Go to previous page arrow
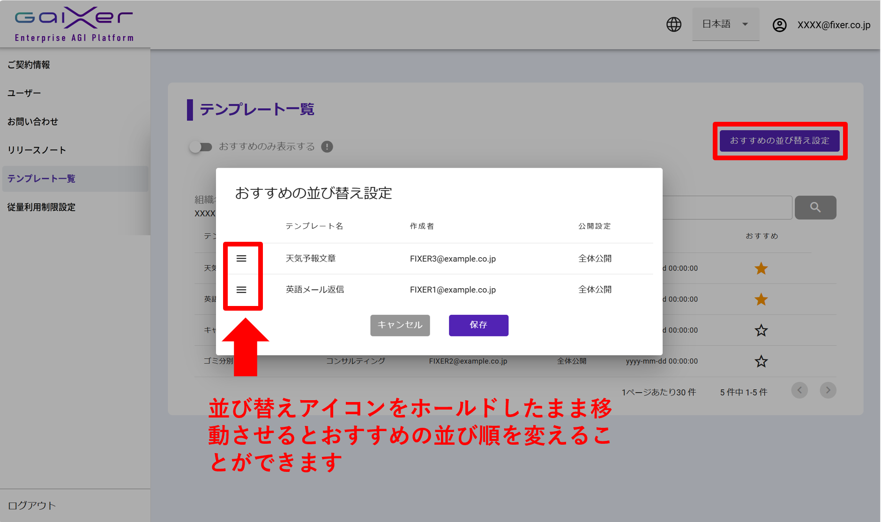This screenshot has height=522, width=881. click(799, 390)
